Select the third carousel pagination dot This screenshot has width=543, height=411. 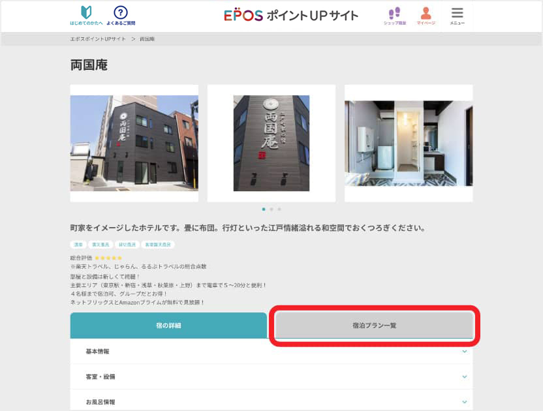279,209
